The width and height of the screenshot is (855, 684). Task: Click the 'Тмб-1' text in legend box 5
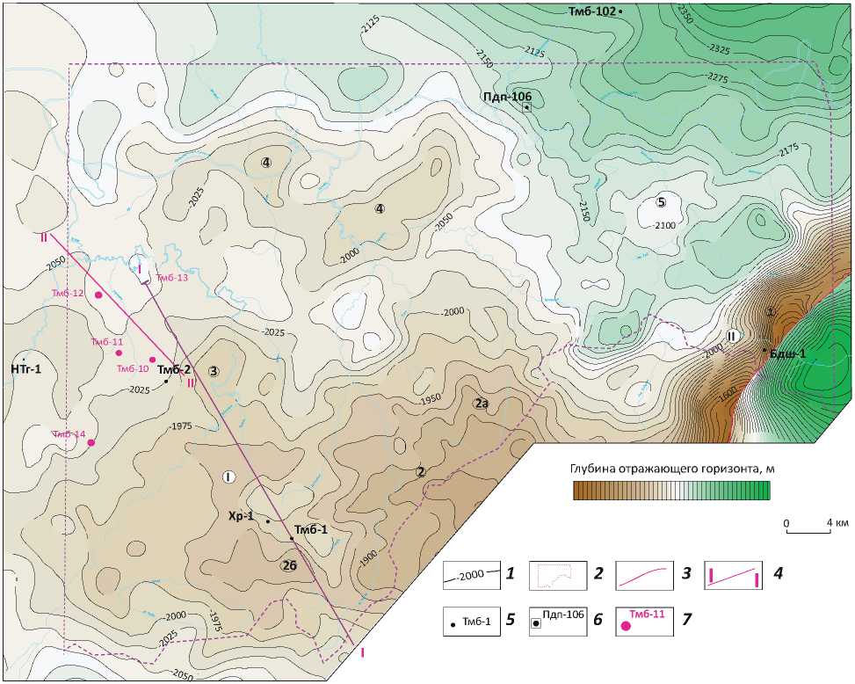pyautogui.click(x=476, y=621)
